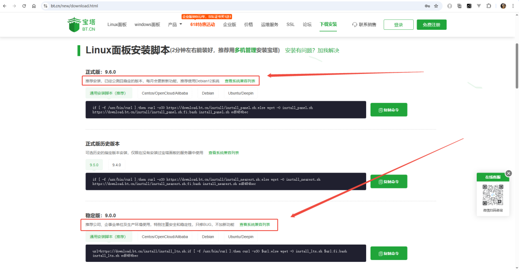Click 稳定版：9.0.0 heading text
Viewport: 519px width, 270px height.
pyautogui.click(x=100, y=216)
